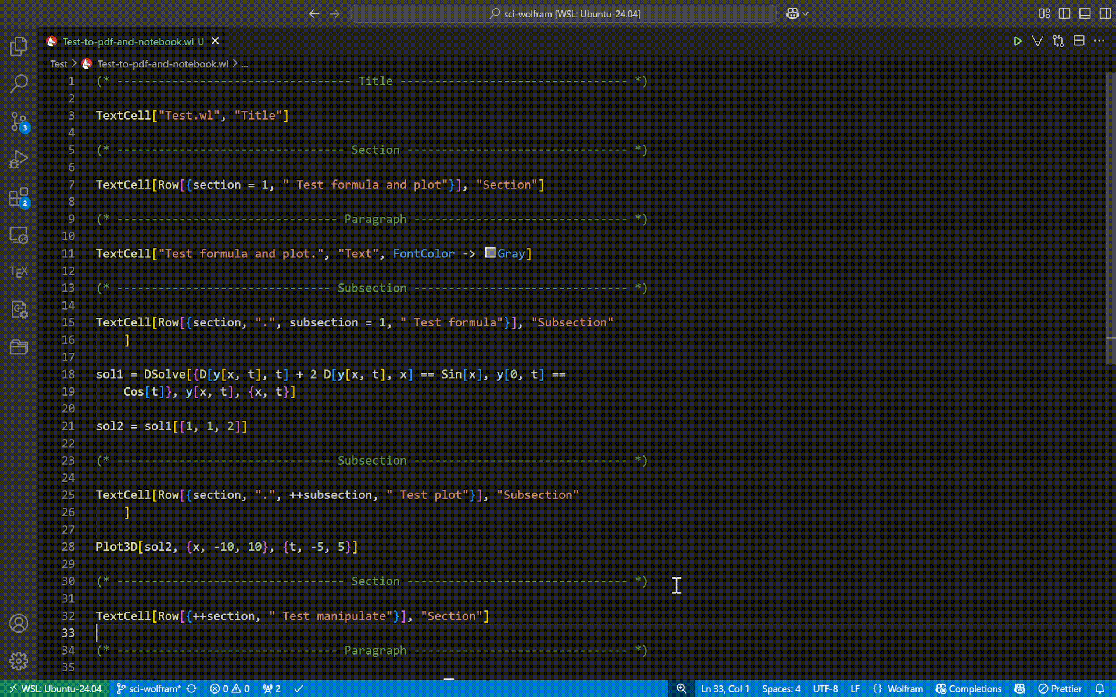The image size is (1116, 697).
Task: Click the file name in the breadcrumb
Action: [163, 64]
